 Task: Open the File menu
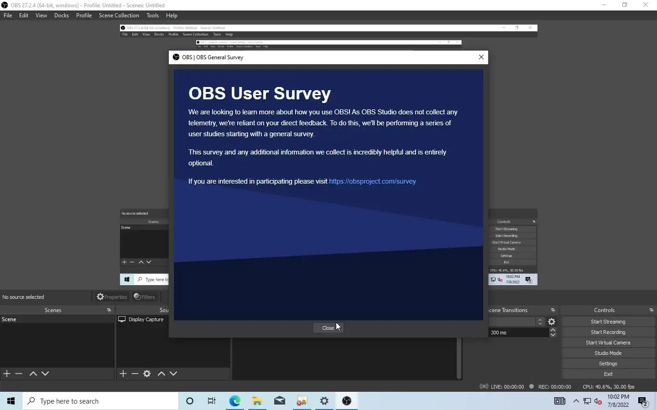(8, 15)
